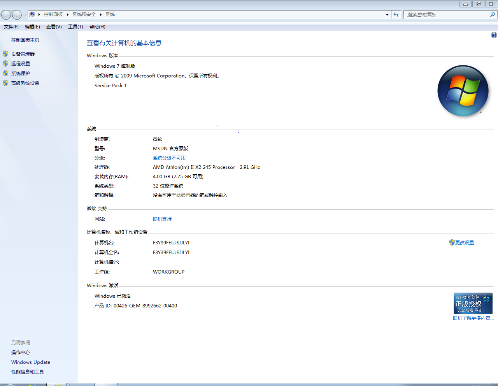Select the 控制面板 breadcrumb

click(53, 14)
